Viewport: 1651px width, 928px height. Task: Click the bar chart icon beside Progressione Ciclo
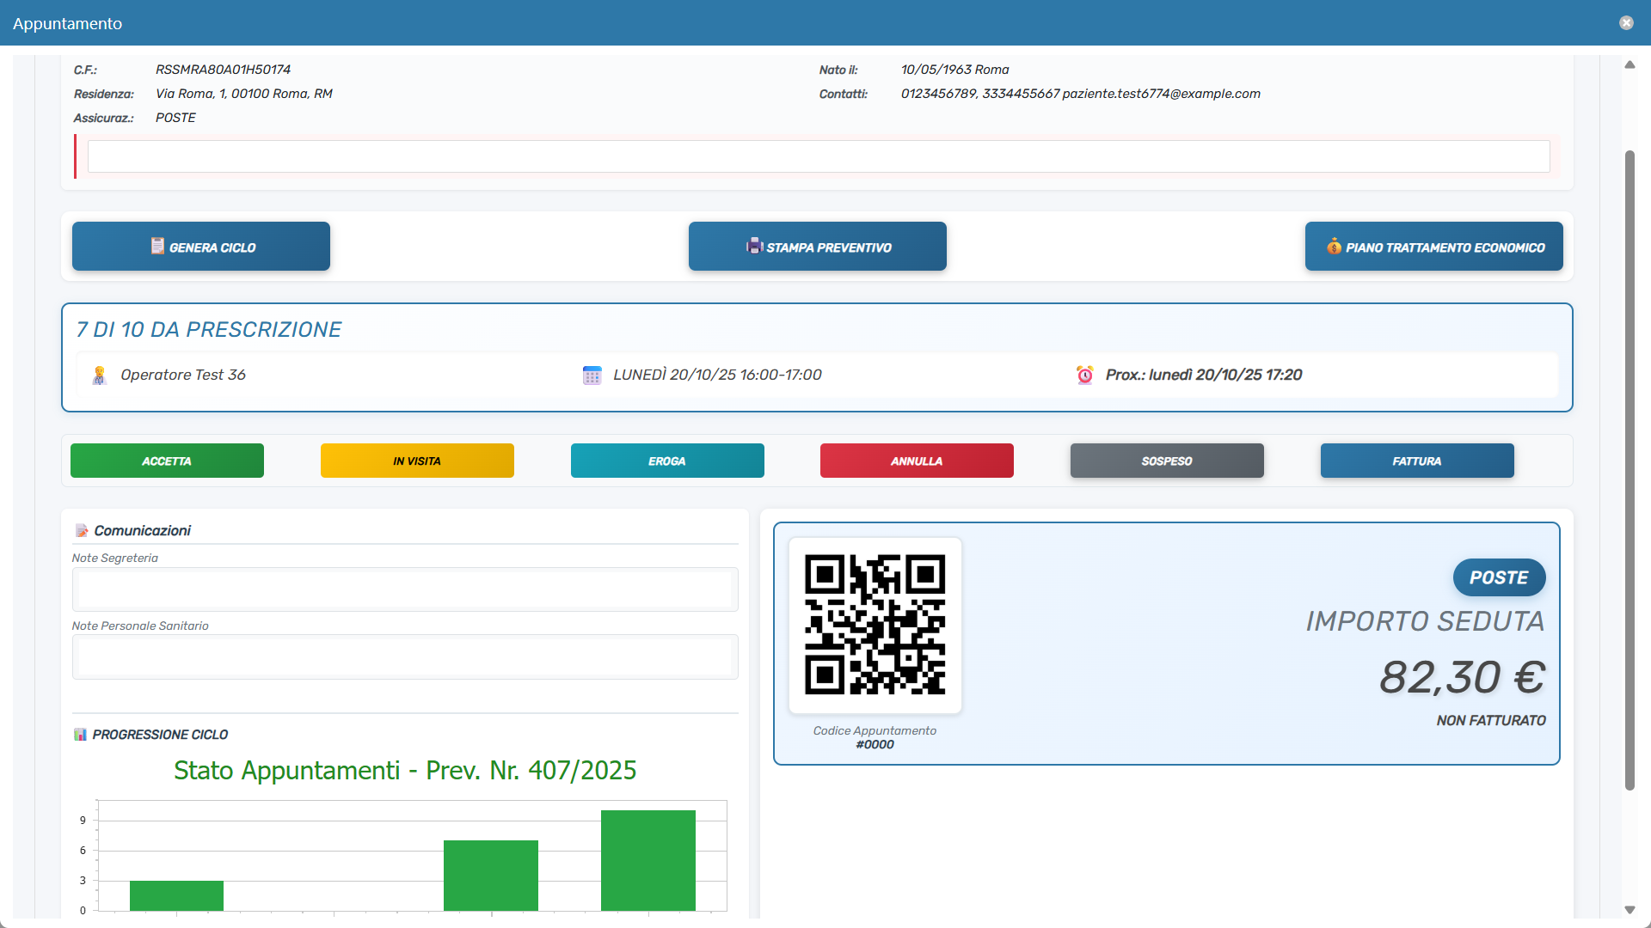pos(81,734)
